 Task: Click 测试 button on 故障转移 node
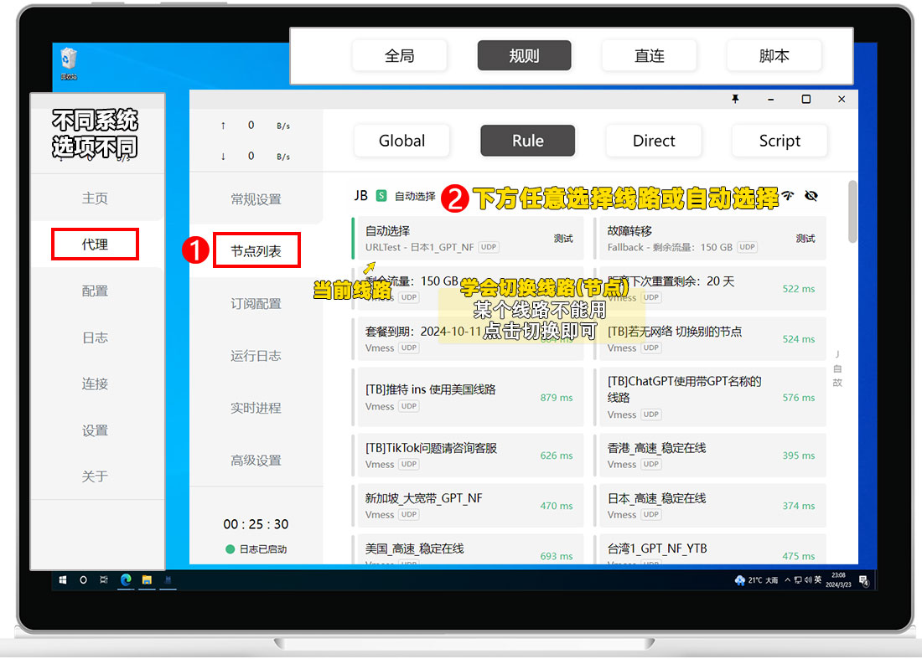805,239
